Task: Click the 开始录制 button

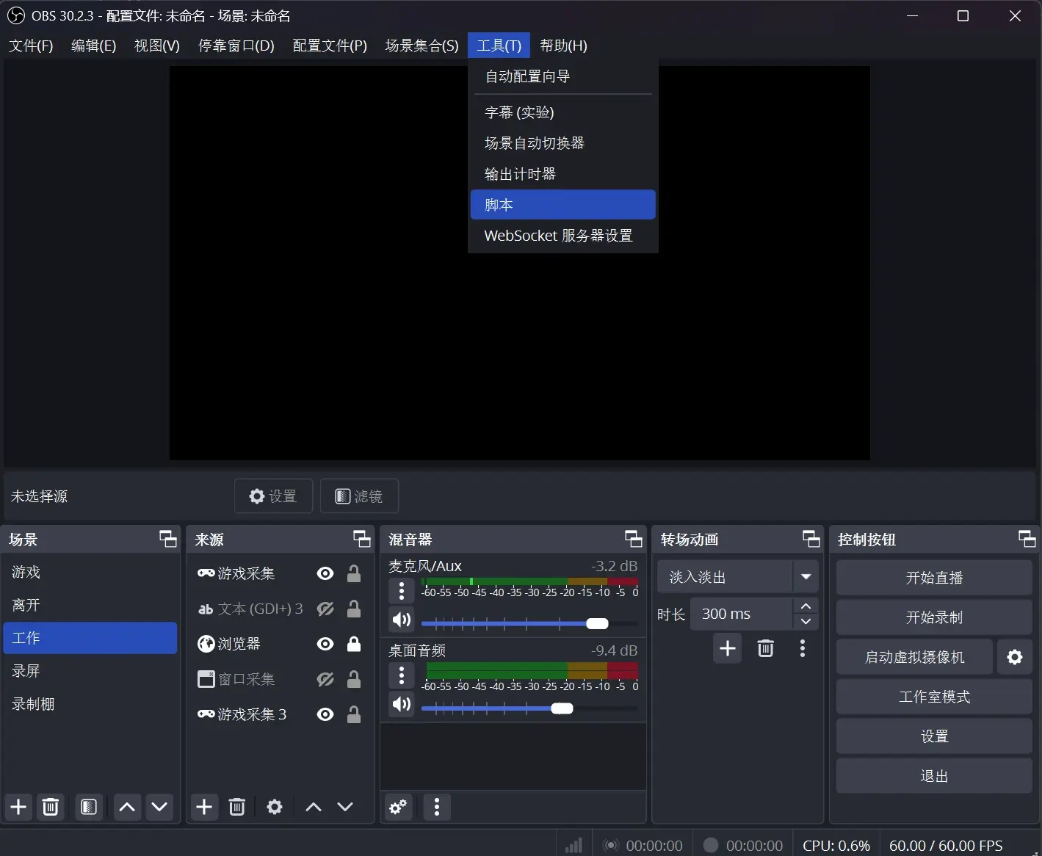Action: (934, 617)
